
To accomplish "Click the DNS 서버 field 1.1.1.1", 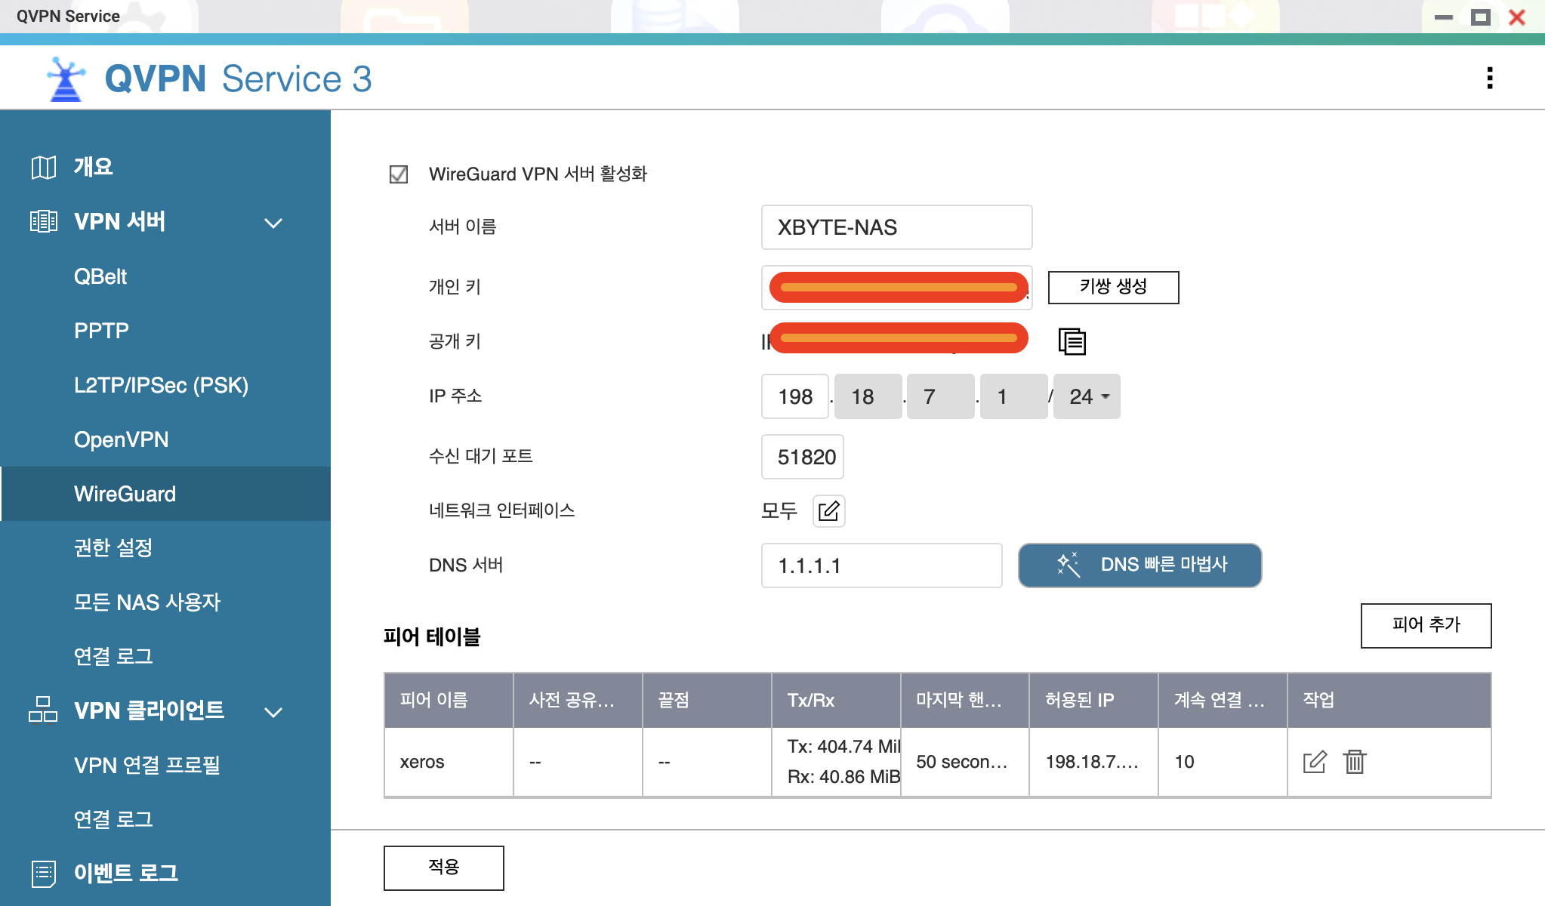I will 881,565.
